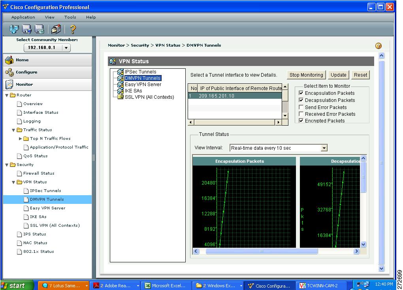Click the Reset button
This screenshot has height=290, width=403.
click(x=361, y=75)
